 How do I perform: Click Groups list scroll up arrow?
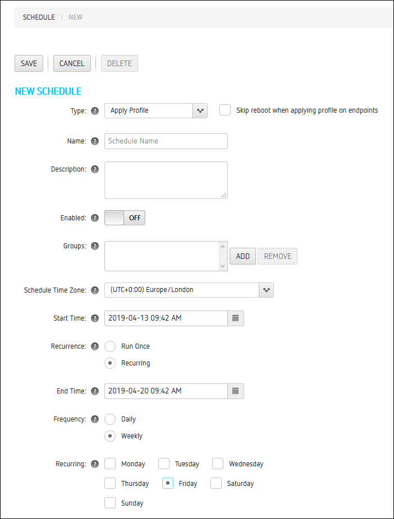coord(223,247)
